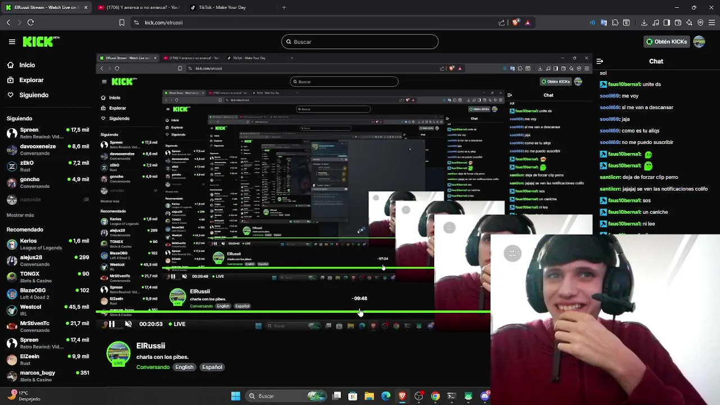
Task: Pause the live stream
Action: click(x=111, y=324)
